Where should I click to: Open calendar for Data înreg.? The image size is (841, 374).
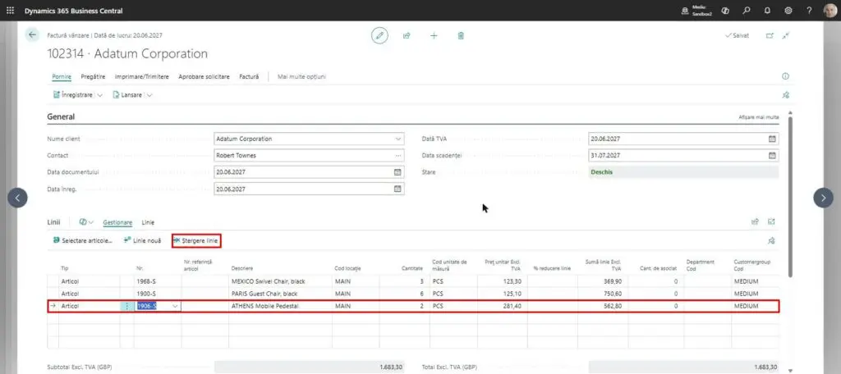(x=398, y=189)
